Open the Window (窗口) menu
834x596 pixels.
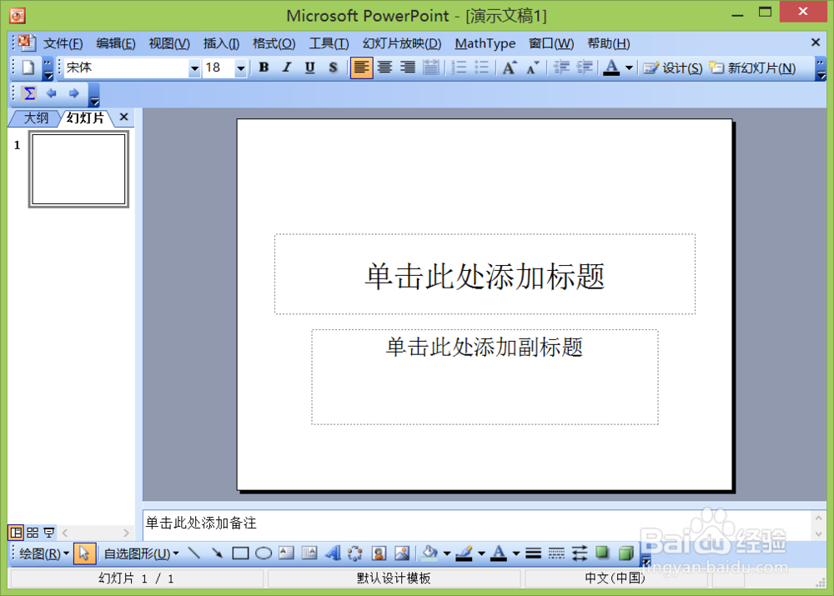click(551, 43)
